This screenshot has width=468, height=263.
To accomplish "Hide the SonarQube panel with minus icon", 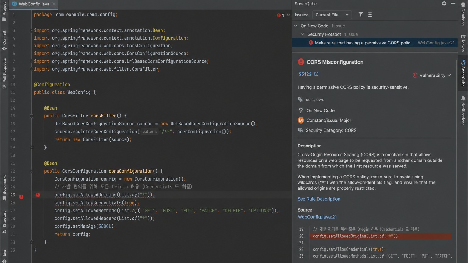I will 453,3.
